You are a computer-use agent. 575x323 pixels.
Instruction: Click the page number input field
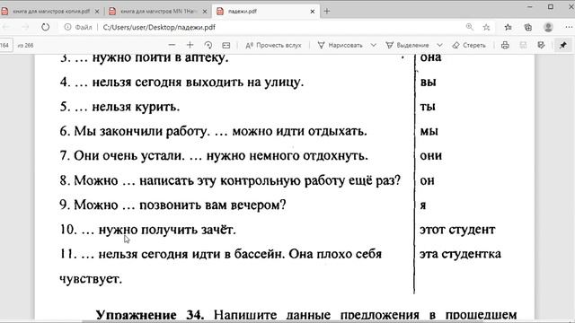[6, 46]
